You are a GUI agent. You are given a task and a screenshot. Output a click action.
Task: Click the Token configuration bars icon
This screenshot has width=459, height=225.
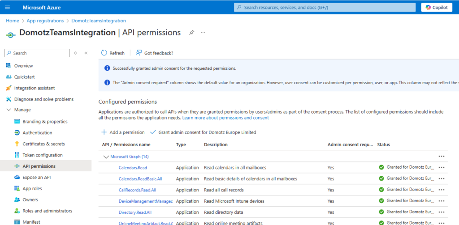tap(17, 155)
